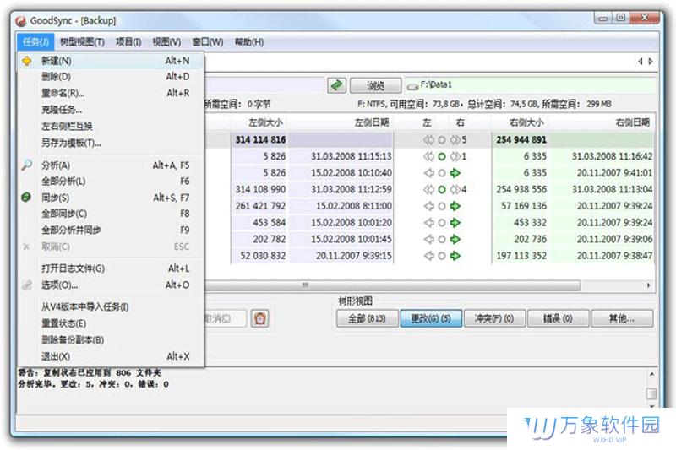676x450 pixels.
Task: Click left arrow in the 15.02.2008 10:10:40 row
Action: tap(428, 173)
